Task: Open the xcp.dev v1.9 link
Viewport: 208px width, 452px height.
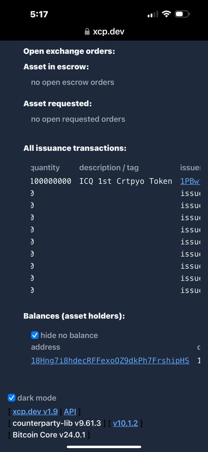Action: [x=35, y=411]
